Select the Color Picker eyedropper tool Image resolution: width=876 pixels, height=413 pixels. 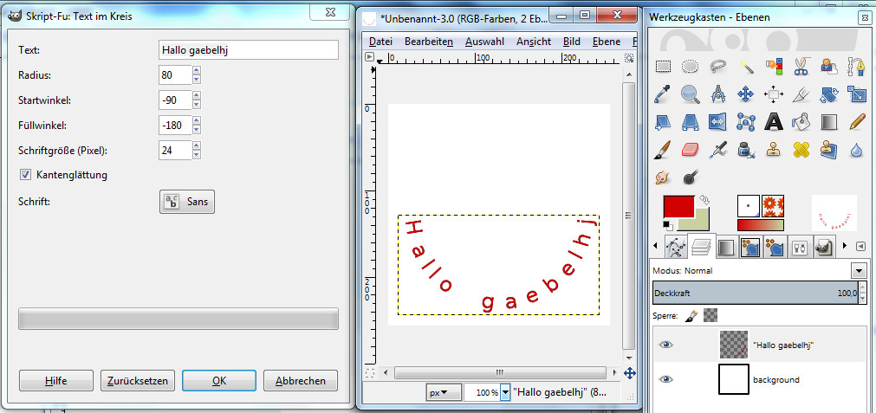(x=663, y=94)
